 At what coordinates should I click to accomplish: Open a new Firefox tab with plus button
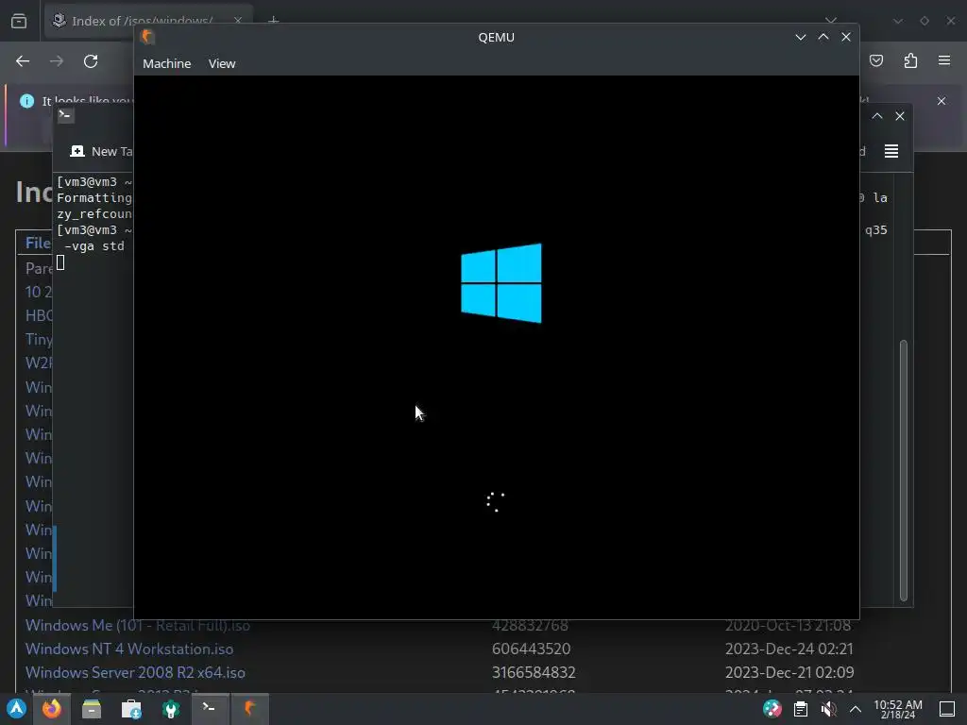(x=274, y=21)
